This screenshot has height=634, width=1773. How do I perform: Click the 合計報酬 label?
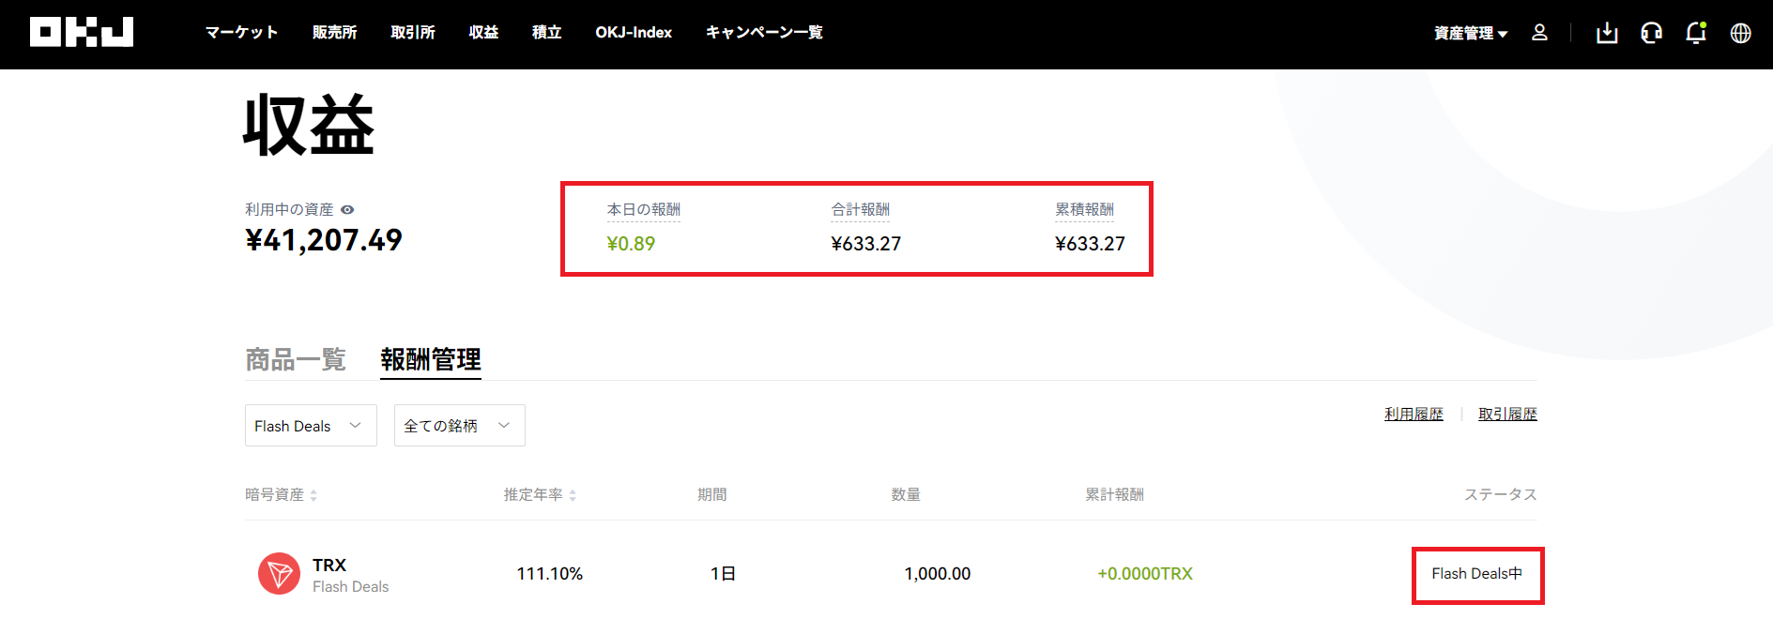(861, 210)
